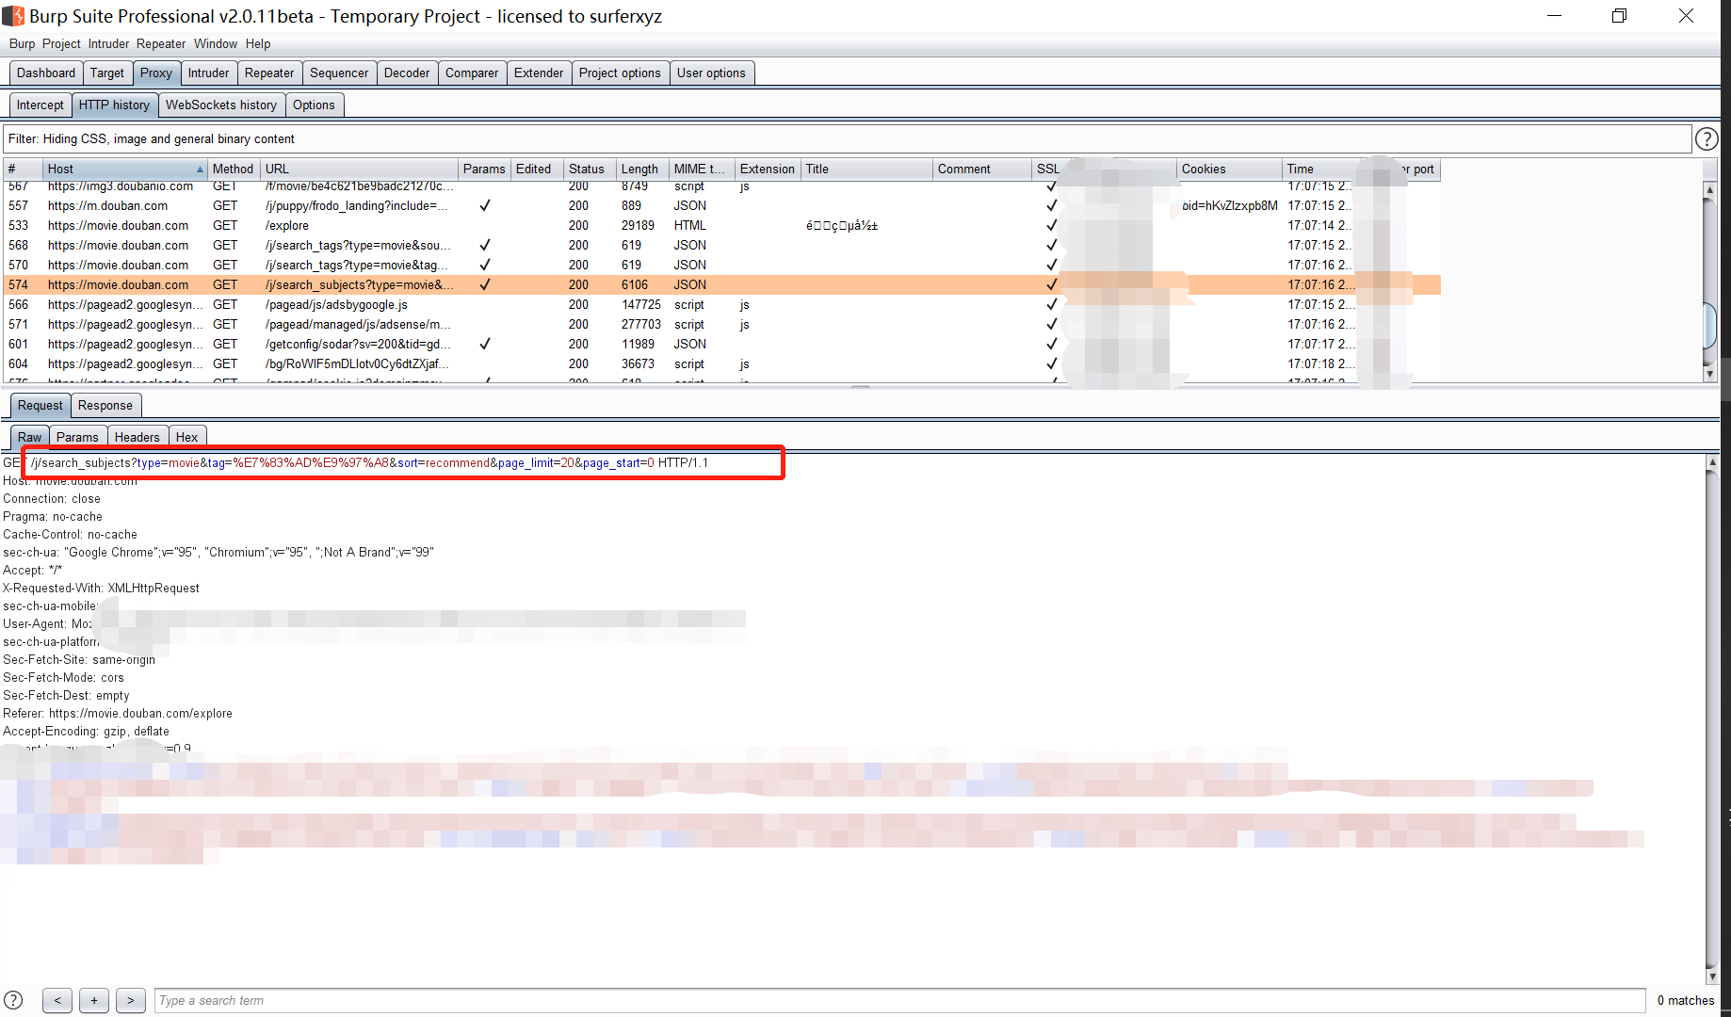
Task: Open the Help menu
Action: (x=258, y=44)
